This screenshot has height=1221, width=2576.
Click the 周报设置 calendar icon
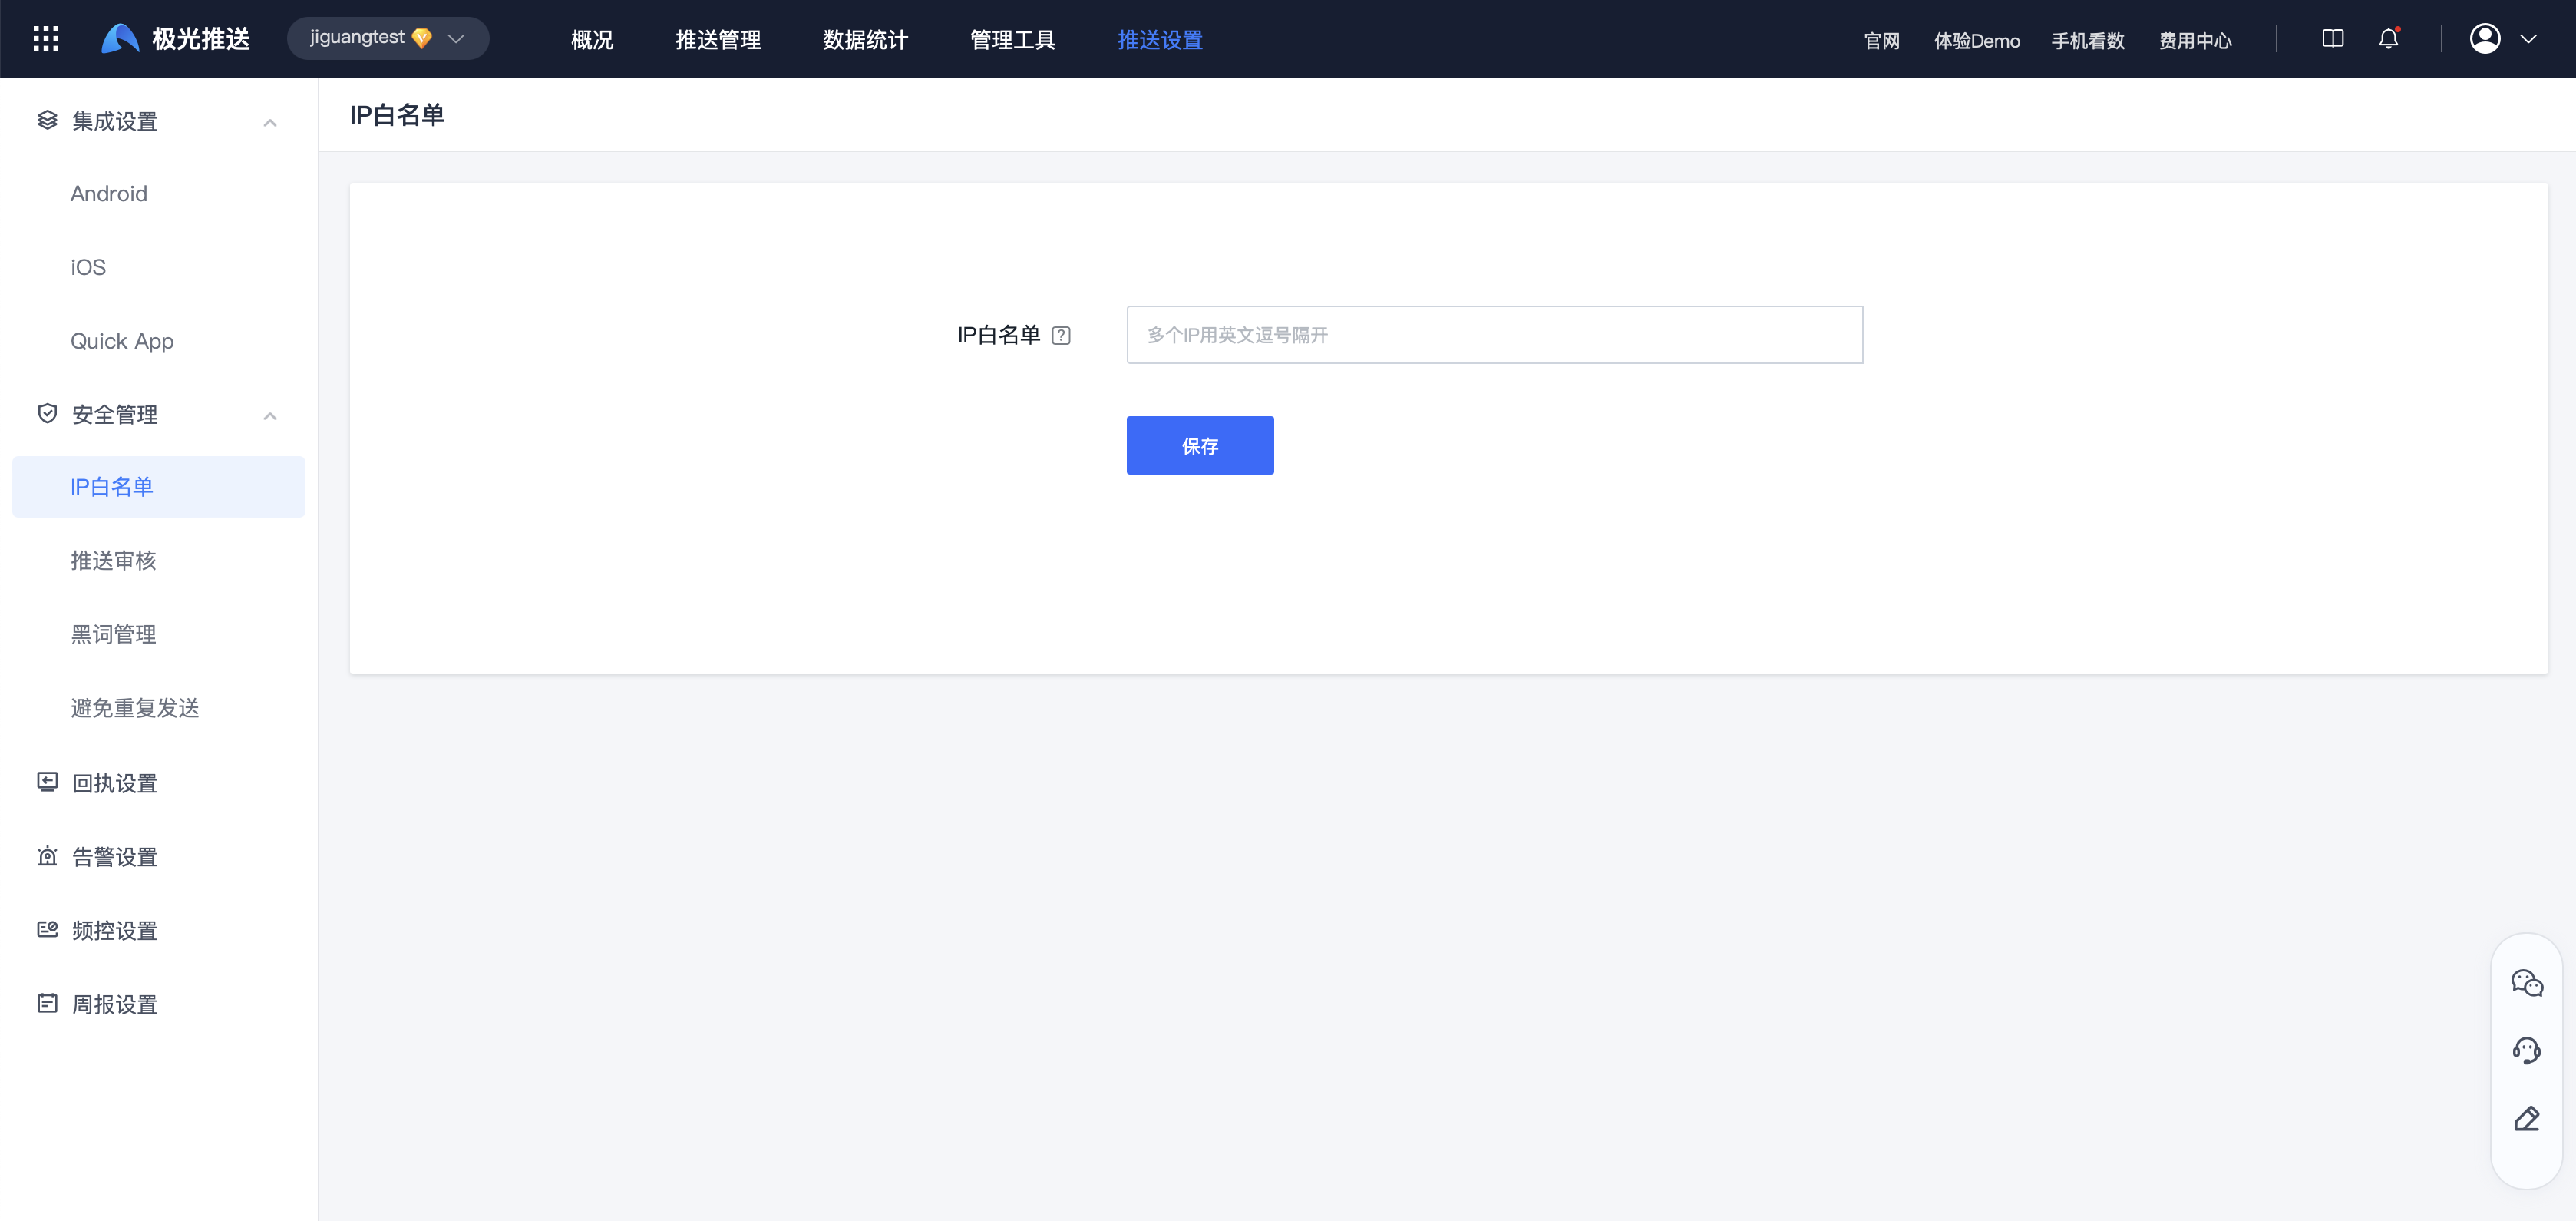tap(47, 1003)
